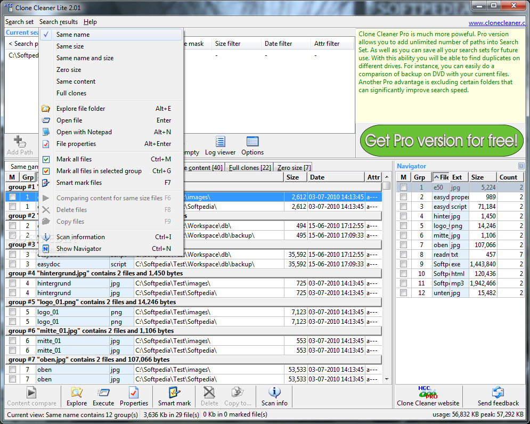Click the Explore file folder menu icon
The width and height of the screenshot is (530, 424).
pos(46,109)
